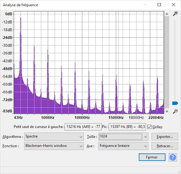This screenshot has width=181, height=174.
Task: Click the scroll up arrow beside graph
Action: coord(167,14)
